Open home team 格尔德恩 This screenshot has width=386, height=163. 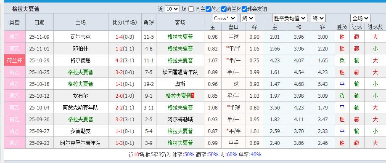[x=80, y=60]
